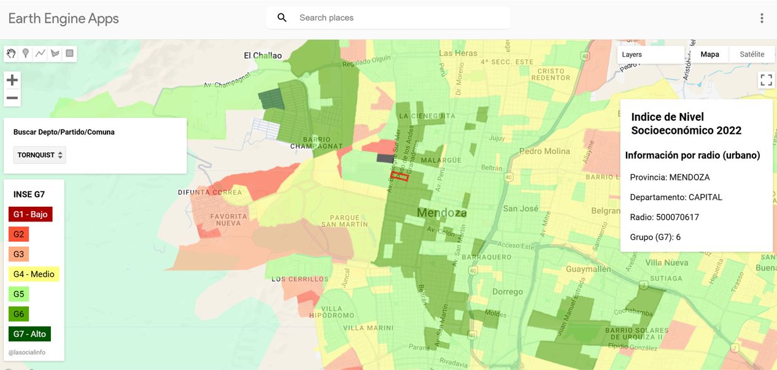
Task: Click the search magnifier icon
Action: click(x=282, y=18)
